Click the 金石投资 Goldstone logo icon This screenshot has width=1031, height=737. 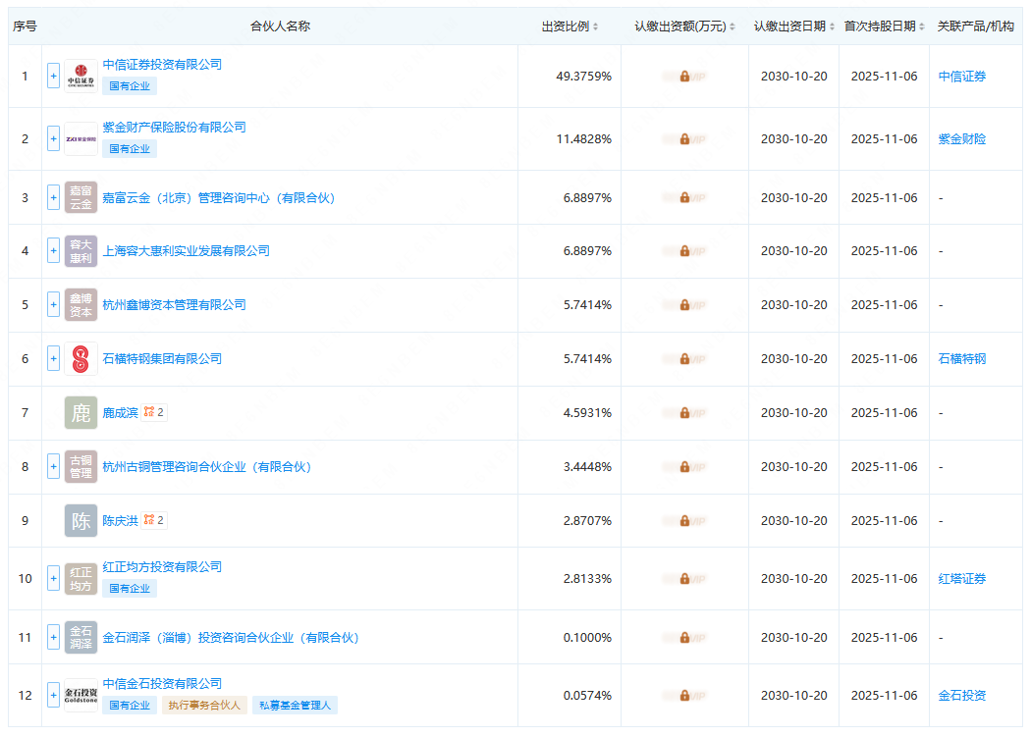(x=81, y=695)
